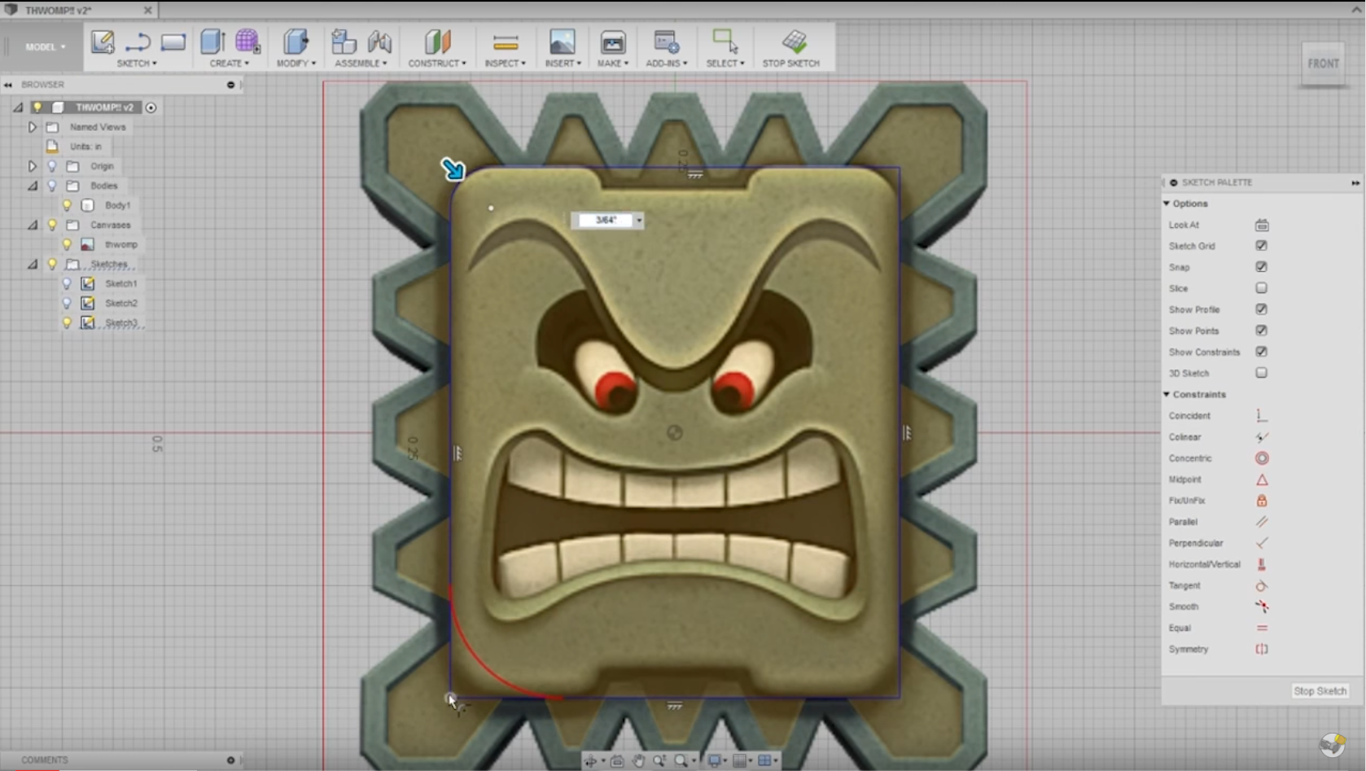The image size is (1366, 771).
Task: Open the SKETCH menu
Action: tap(137, 64)
